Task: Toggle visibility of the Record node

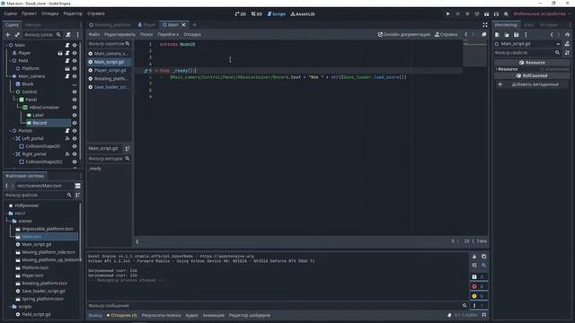Action: point(75,123)
